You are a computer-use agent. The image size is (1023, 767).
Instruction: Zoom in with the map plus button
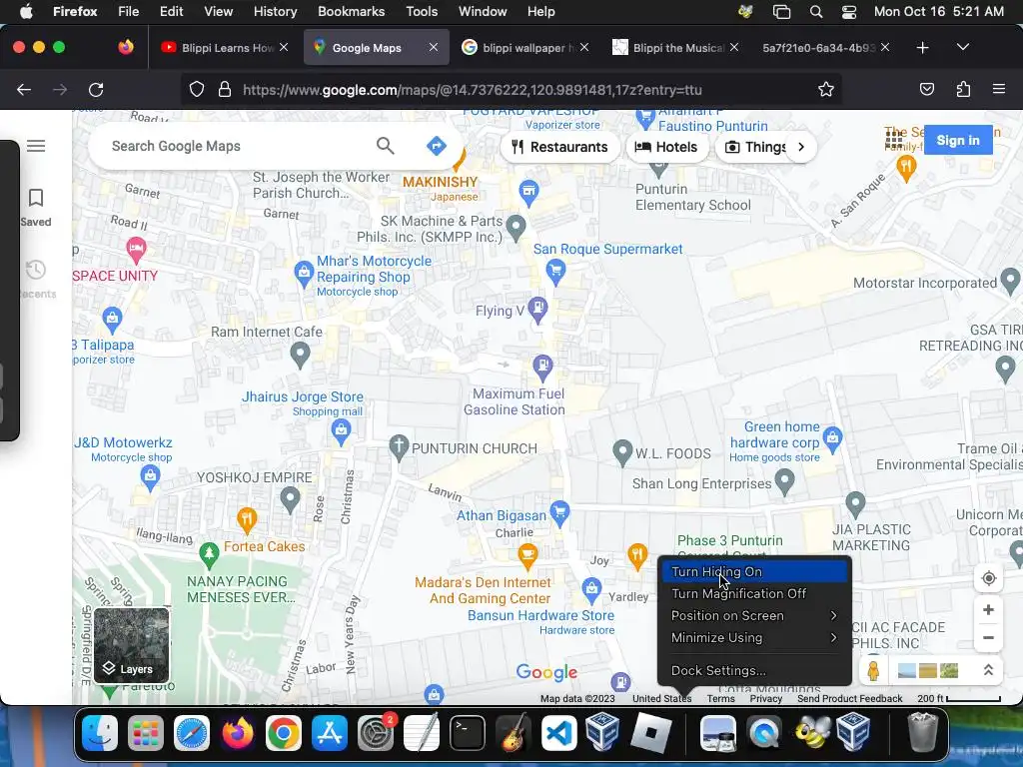(988, 610)
